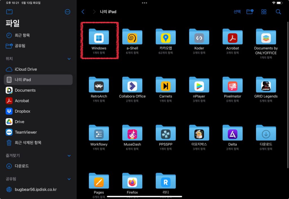Select Drive location in sidebar

coord(38,122)
